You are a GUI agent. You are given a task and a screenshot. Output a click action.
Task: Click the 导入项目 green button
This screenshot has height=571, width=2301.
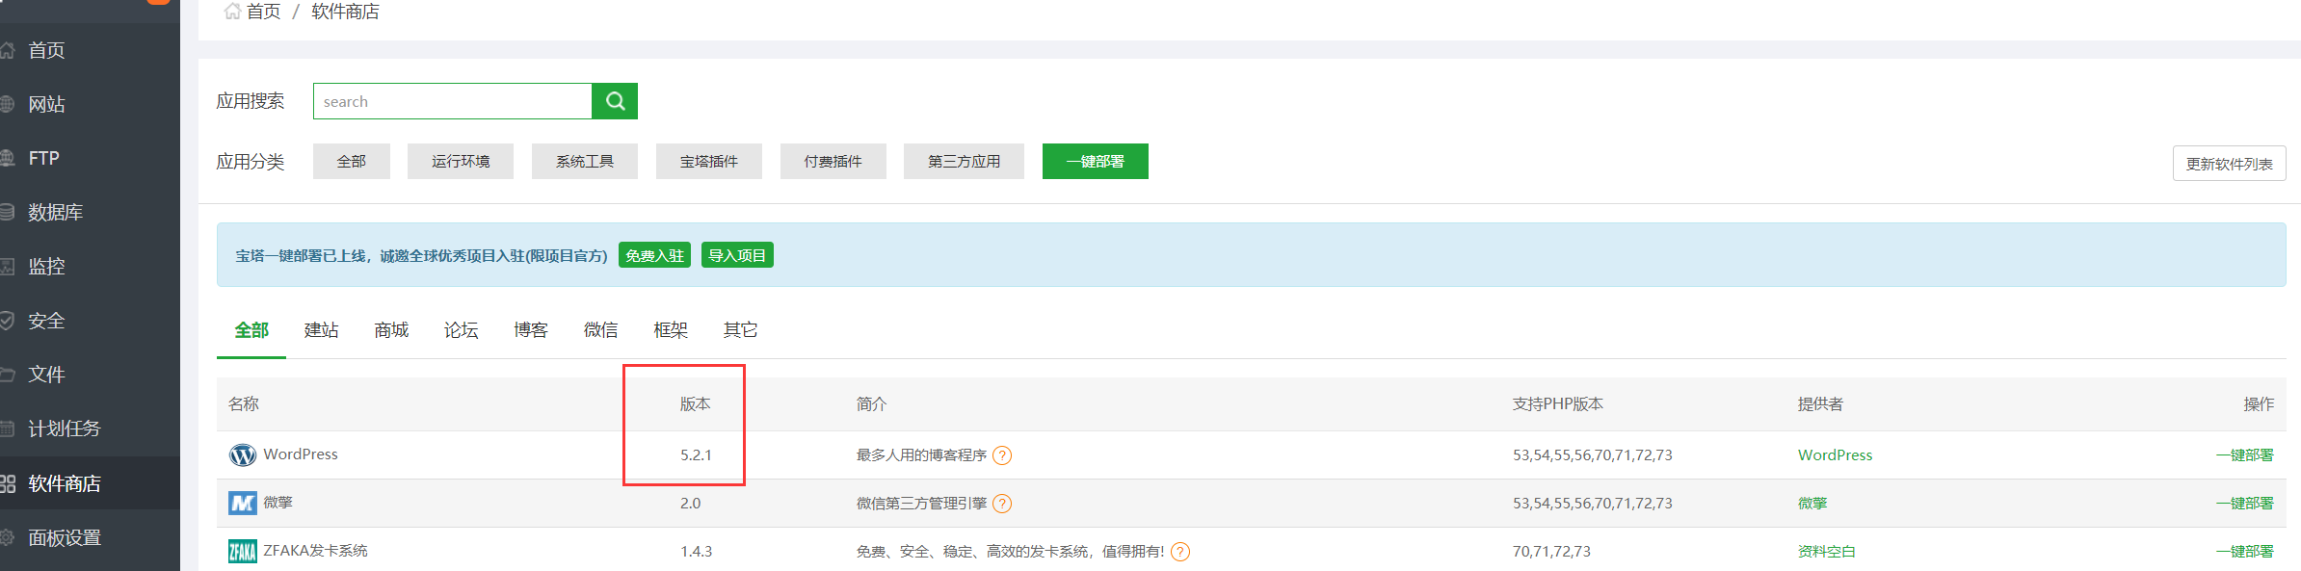point(737,255)
